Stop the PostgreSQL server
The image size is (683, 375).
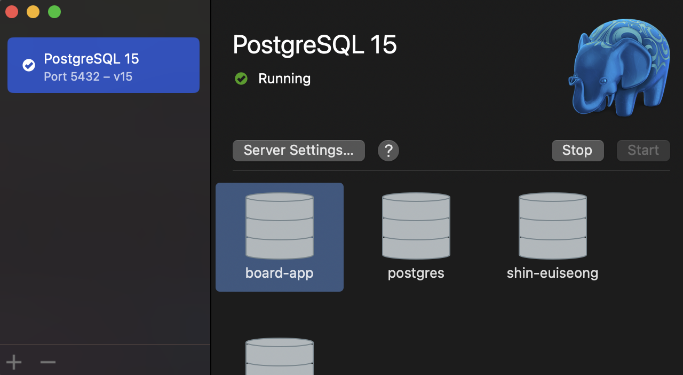tap(577, 151)
